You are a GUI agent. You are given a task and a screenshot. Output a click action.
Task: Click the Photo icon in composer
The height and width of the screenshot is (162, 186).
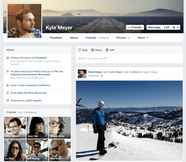[x=92, y=50]
